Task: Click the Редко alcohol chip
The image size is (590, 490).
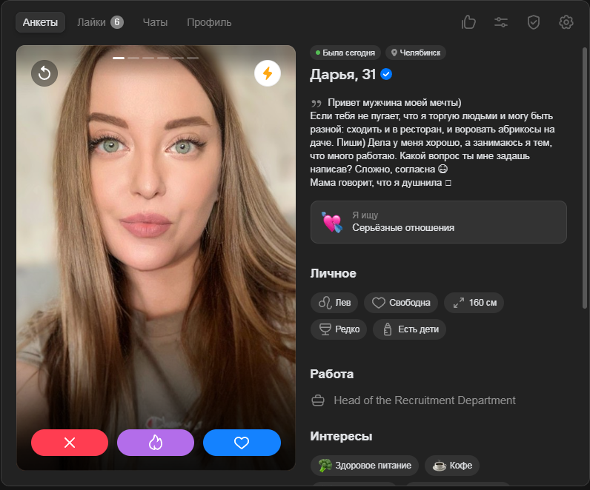Action: [339, 329]
